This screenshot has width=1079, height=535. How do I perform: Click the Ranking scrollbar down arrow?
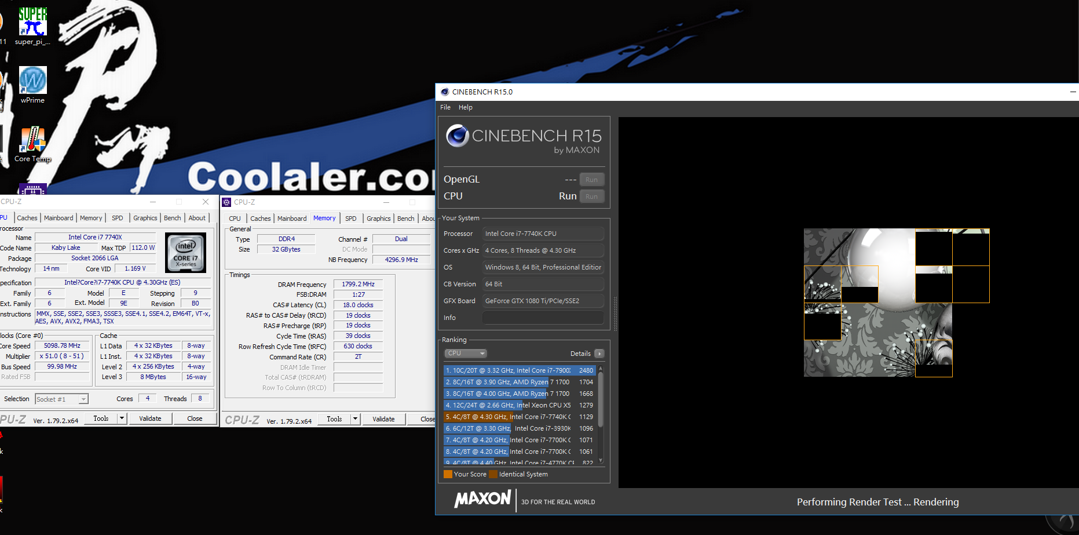coord(601,461)
